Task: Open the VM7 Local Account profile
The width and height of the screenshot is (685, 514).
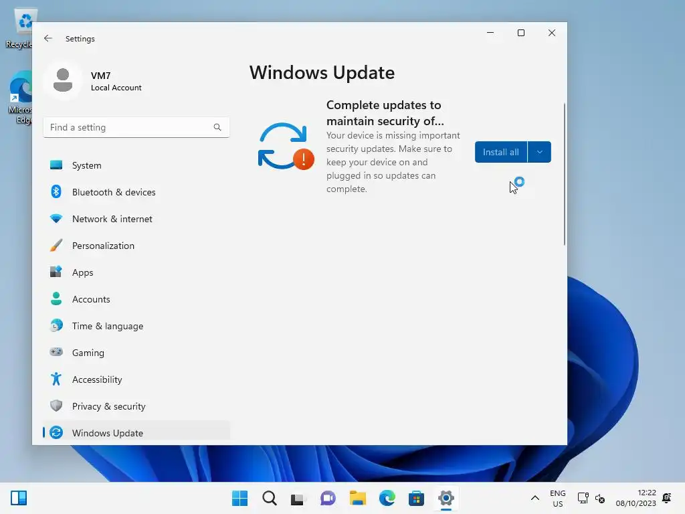Action: tap(92, 81)
